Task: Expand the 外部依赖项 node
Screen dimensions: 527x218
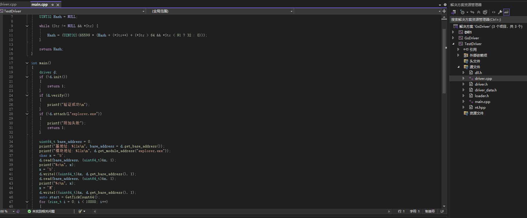Action: tap(458, 55)
